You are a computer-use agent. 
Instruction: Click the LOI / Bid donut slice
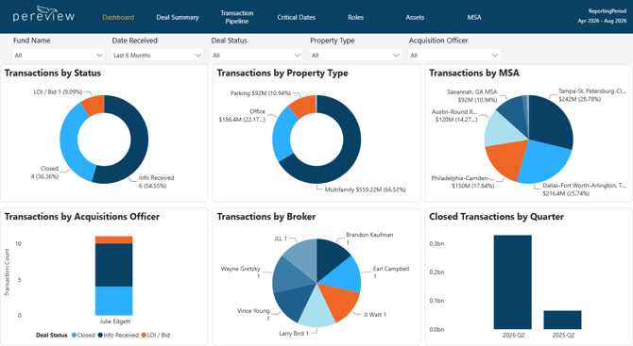(94, 105)
